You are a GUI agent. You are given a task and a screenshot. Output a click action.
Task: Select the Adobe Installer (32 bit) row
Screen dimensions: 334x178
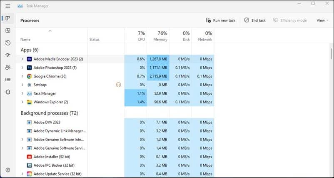coord(115,157)
